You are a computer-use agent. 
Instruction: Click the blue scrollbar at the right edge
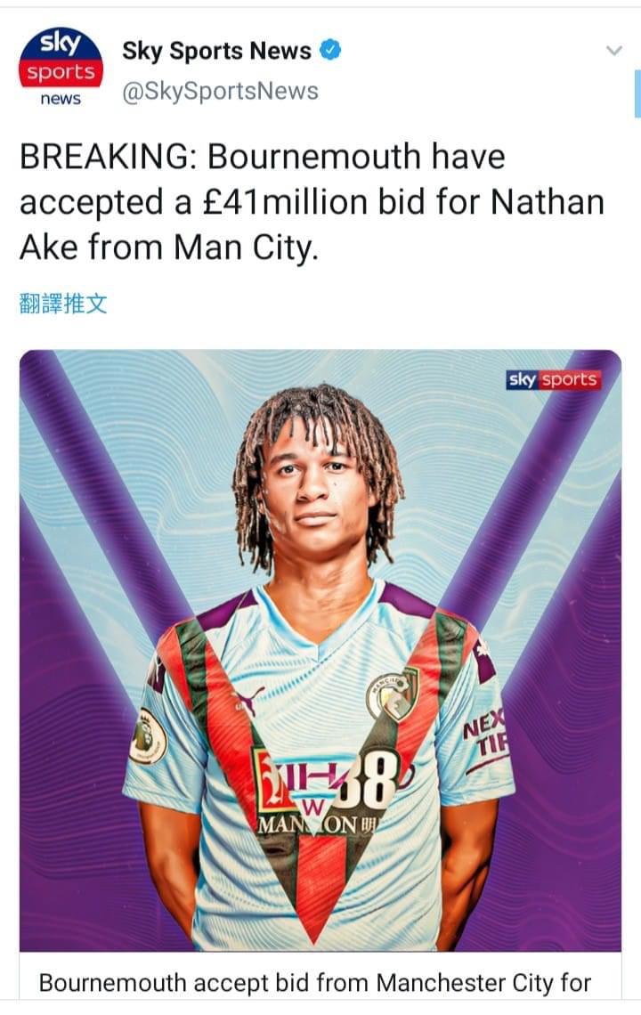637,93
